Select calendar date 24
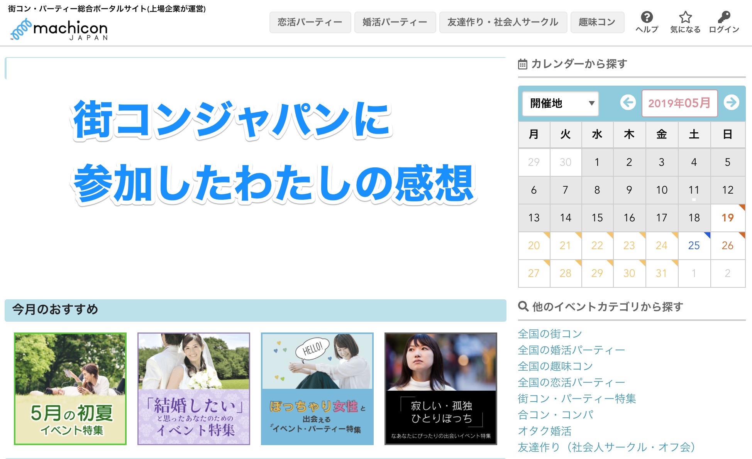Screen dimensions: 752x459 [x=662, y=246]
